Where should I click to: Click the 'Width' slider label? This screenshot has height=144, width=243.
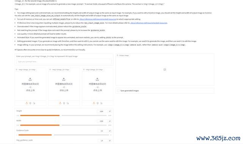[x=19, y=121]
